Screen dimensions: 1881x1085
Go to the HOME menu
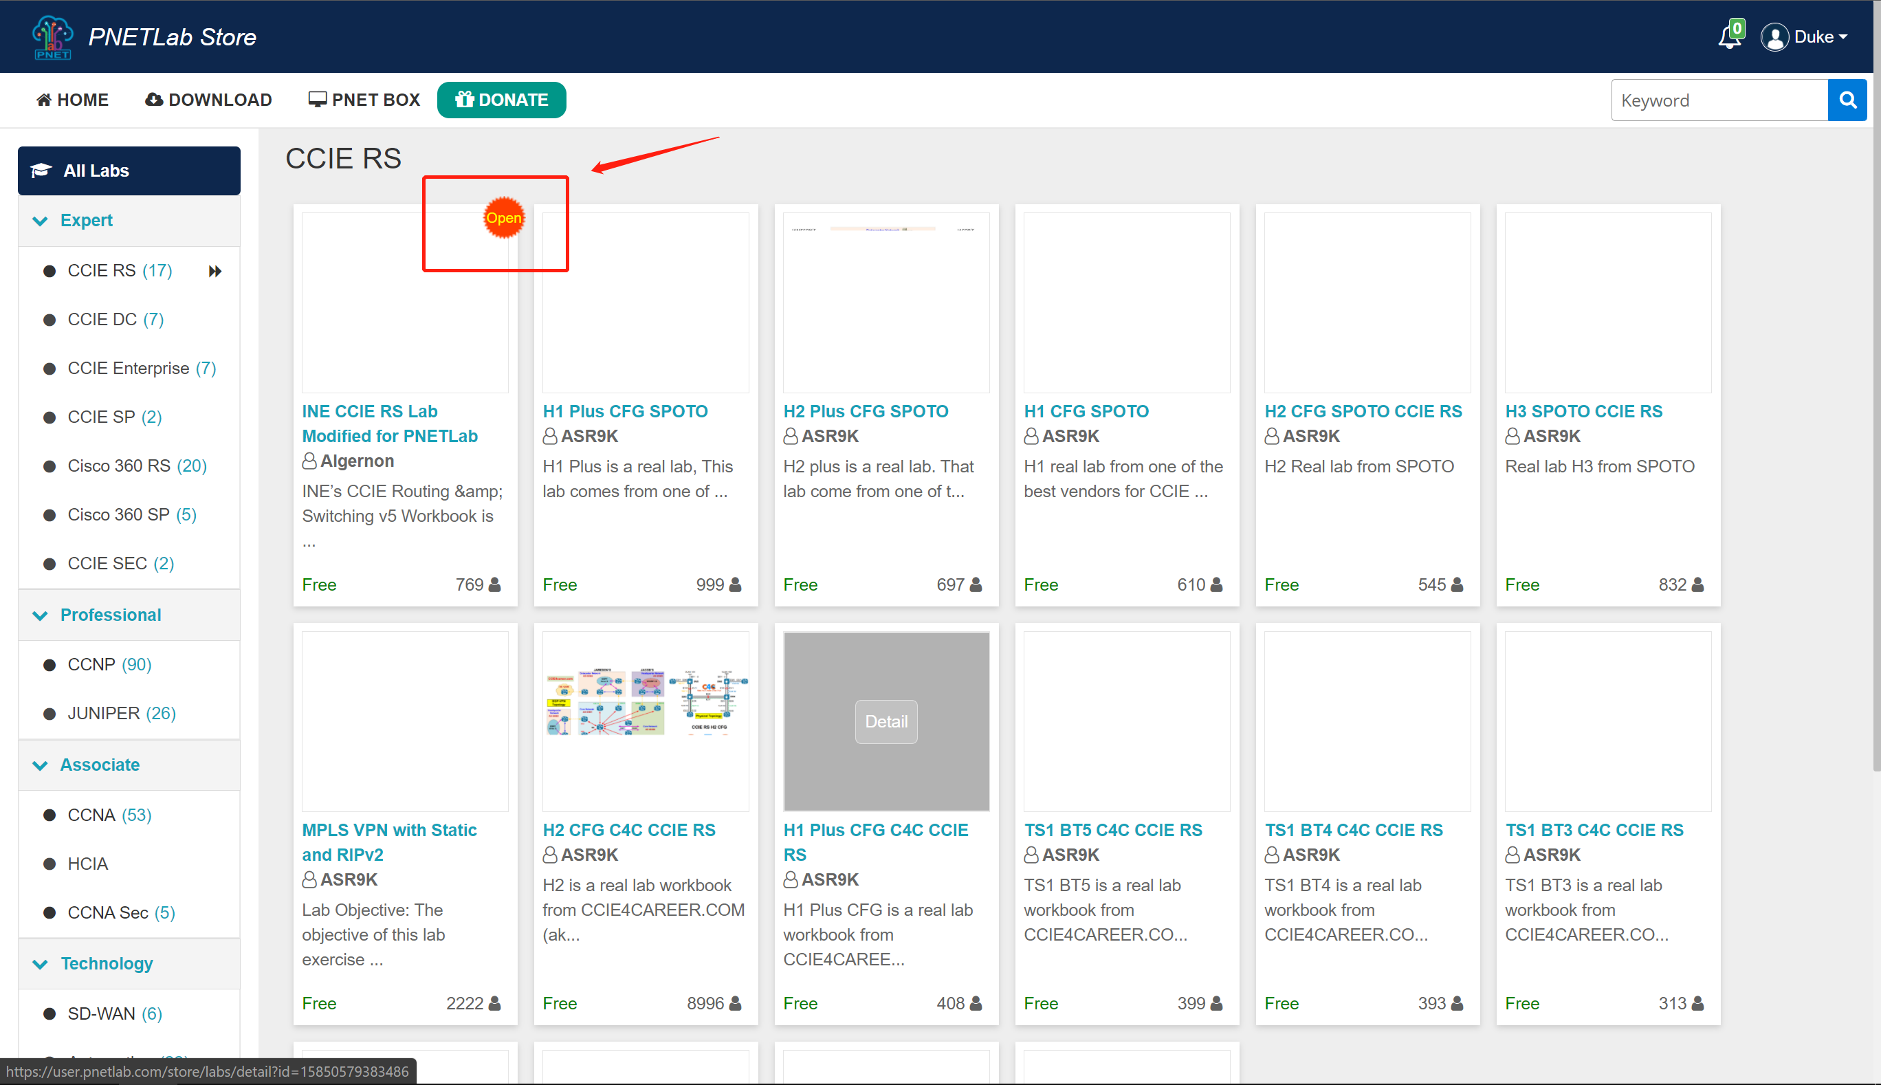(72, 100)
